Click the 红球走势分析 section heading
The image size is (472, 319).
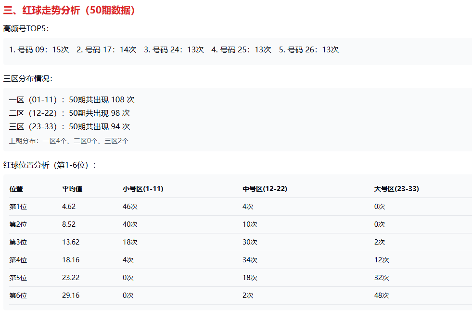[x=70, y=10]
